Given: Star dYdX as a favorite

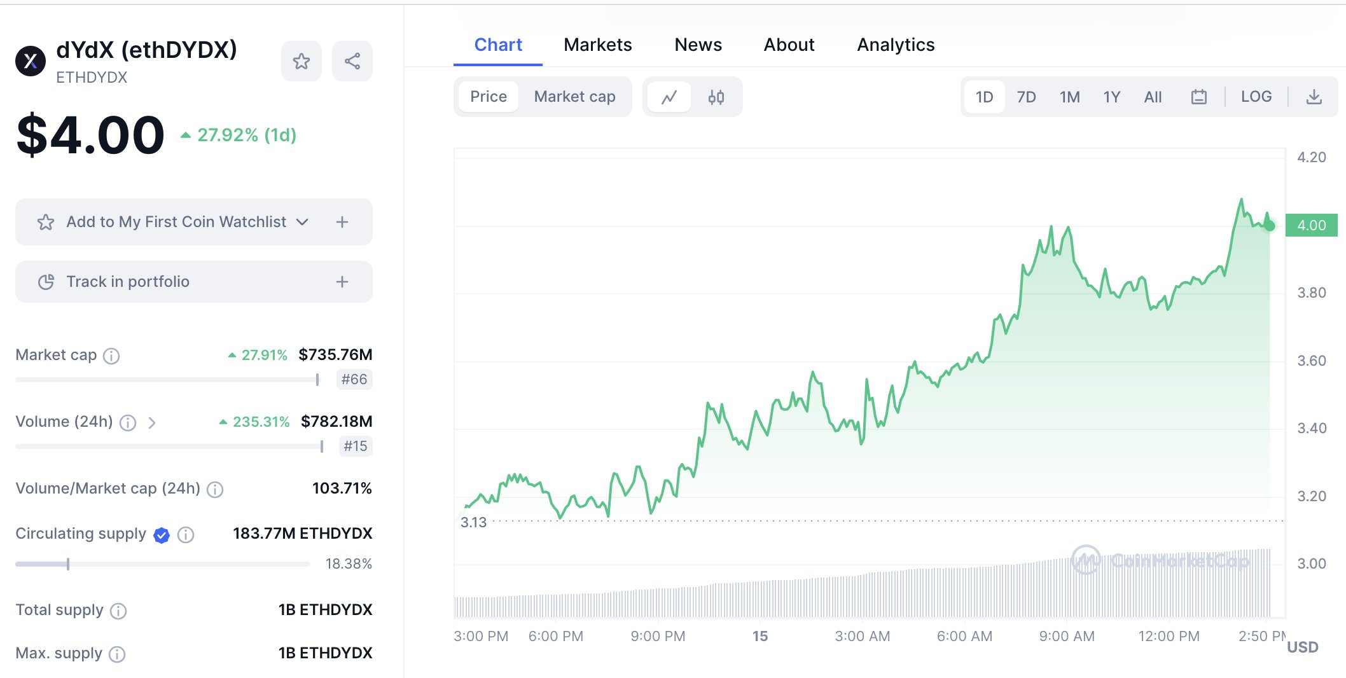Looking at the screenshot, I should [x=302, y=61].
